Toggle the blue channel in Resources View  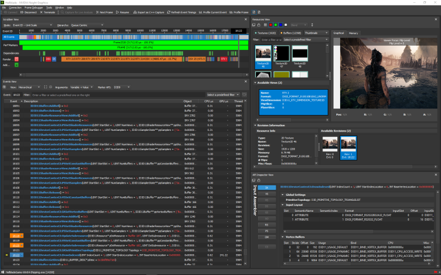282,25
